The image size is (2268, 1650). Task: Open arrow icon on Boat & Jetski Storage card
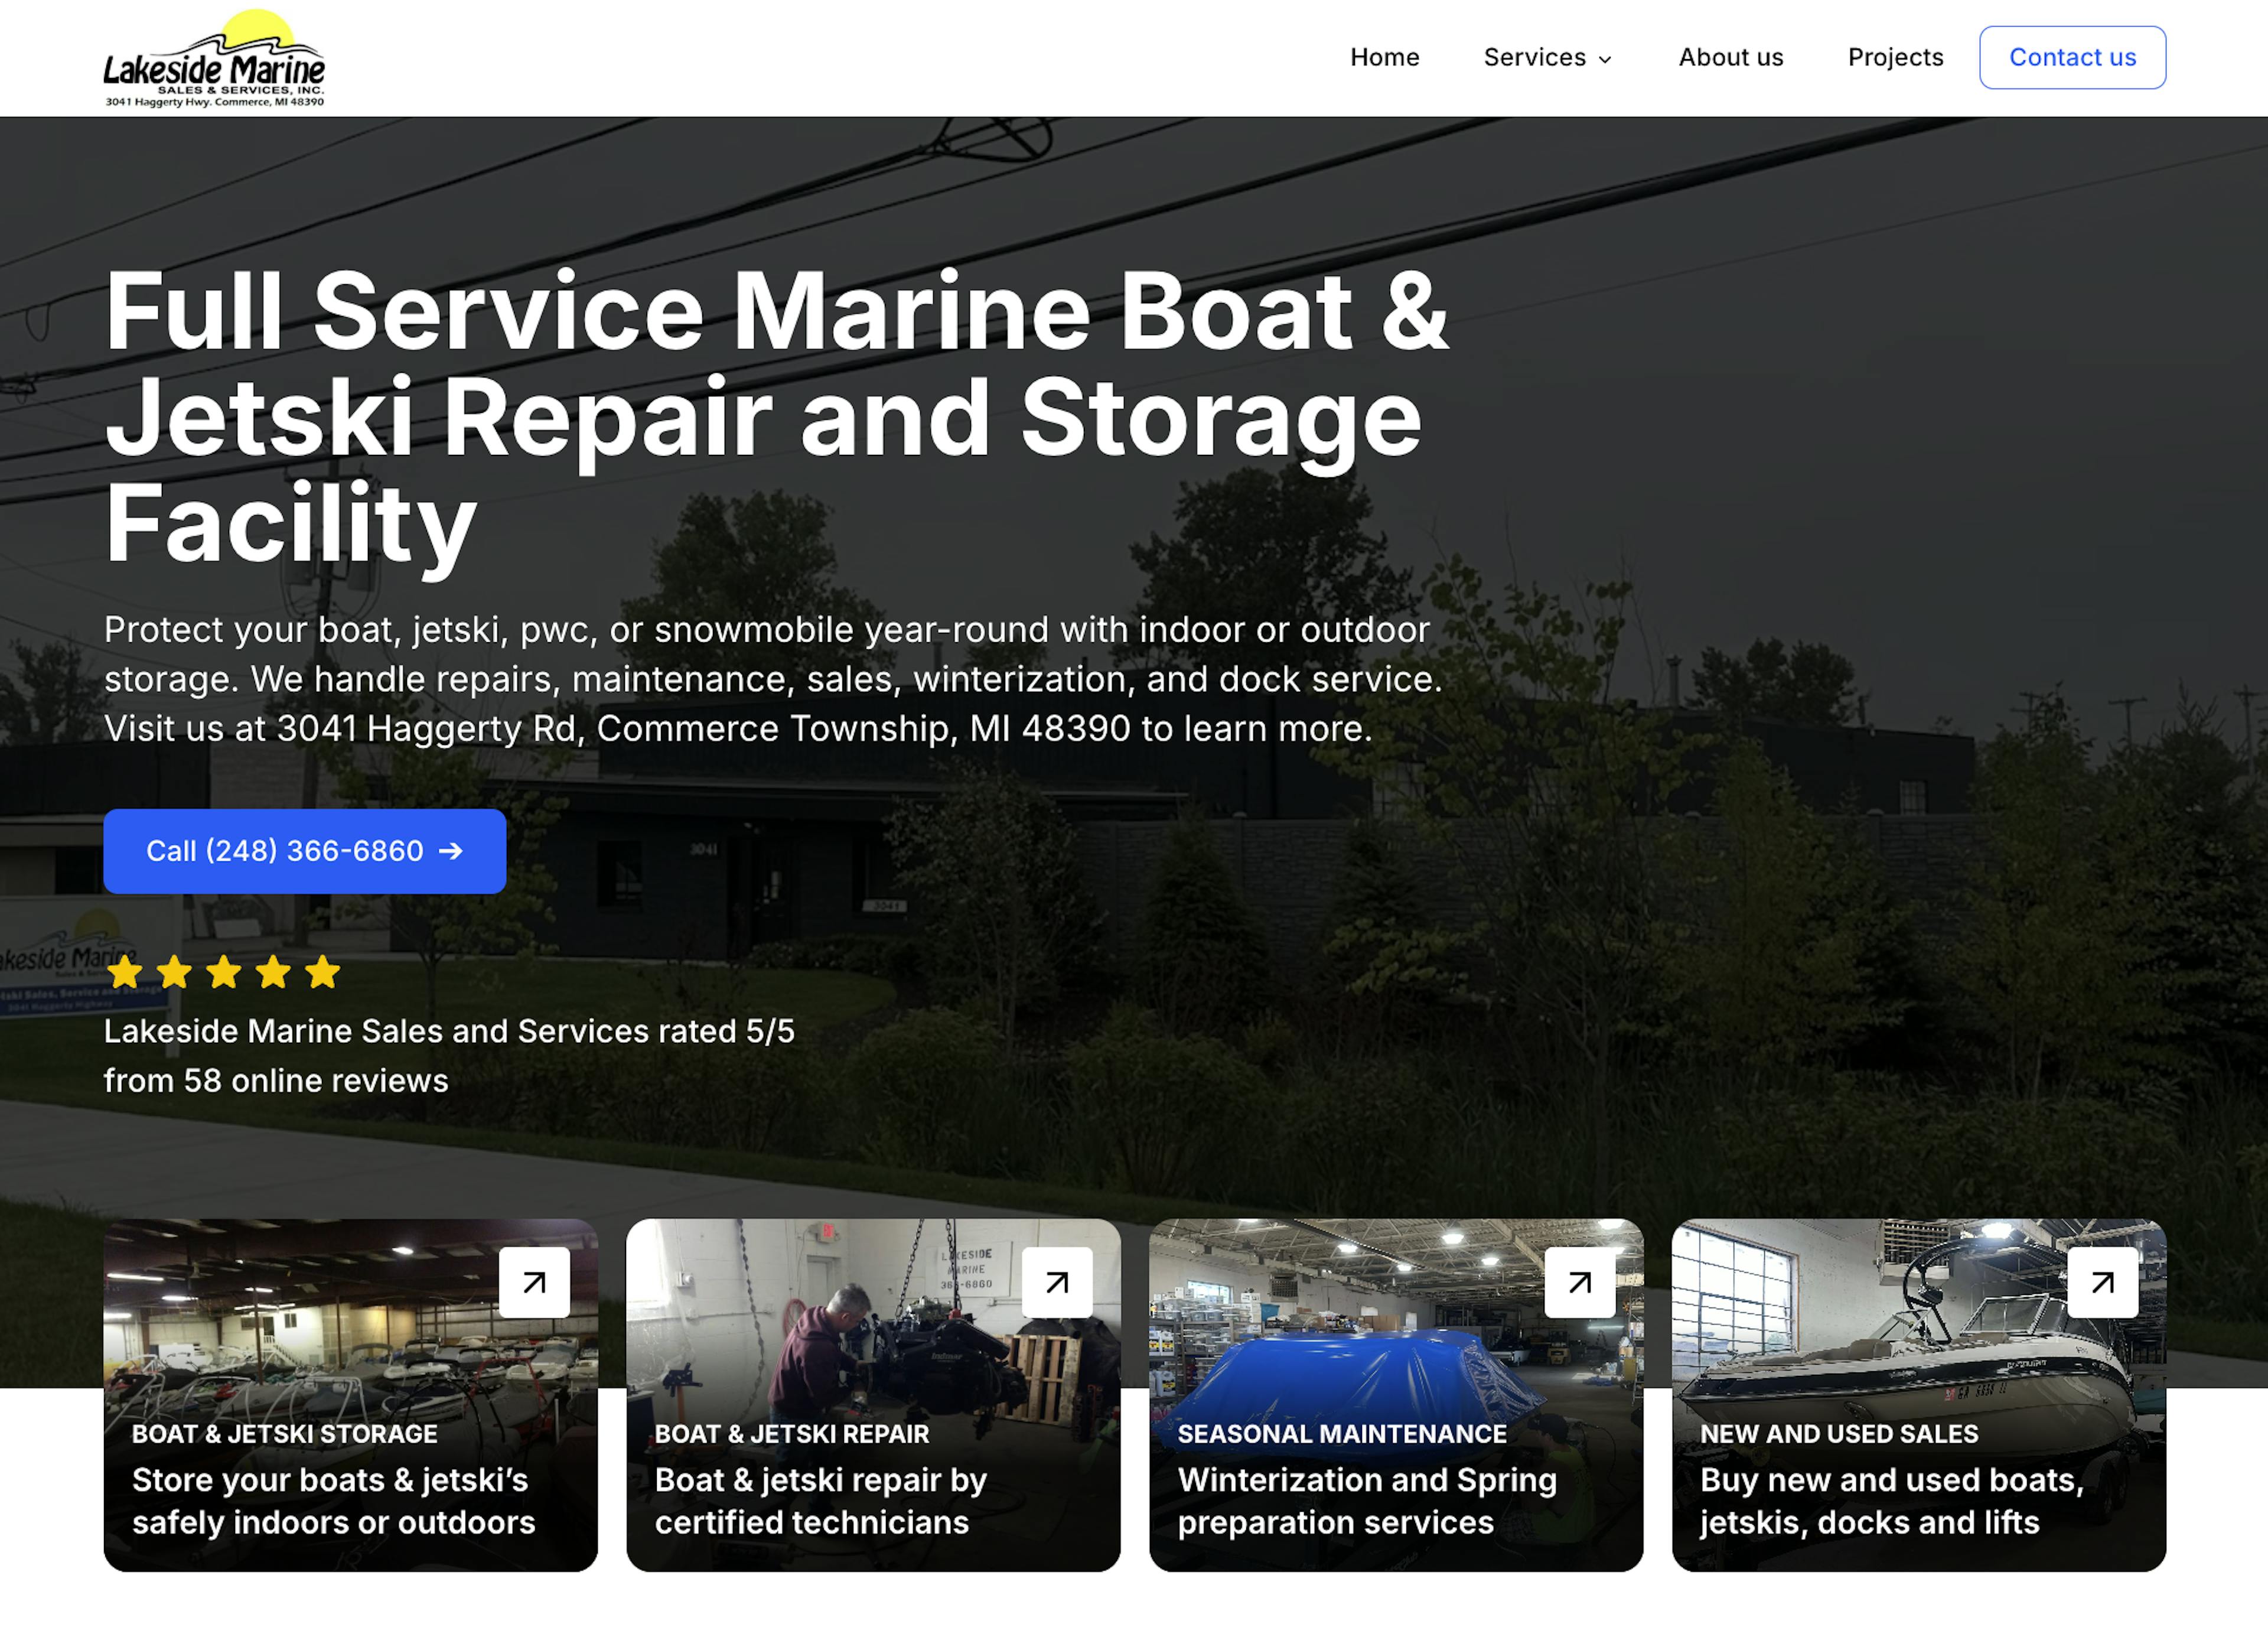(x=534, y=1282)
